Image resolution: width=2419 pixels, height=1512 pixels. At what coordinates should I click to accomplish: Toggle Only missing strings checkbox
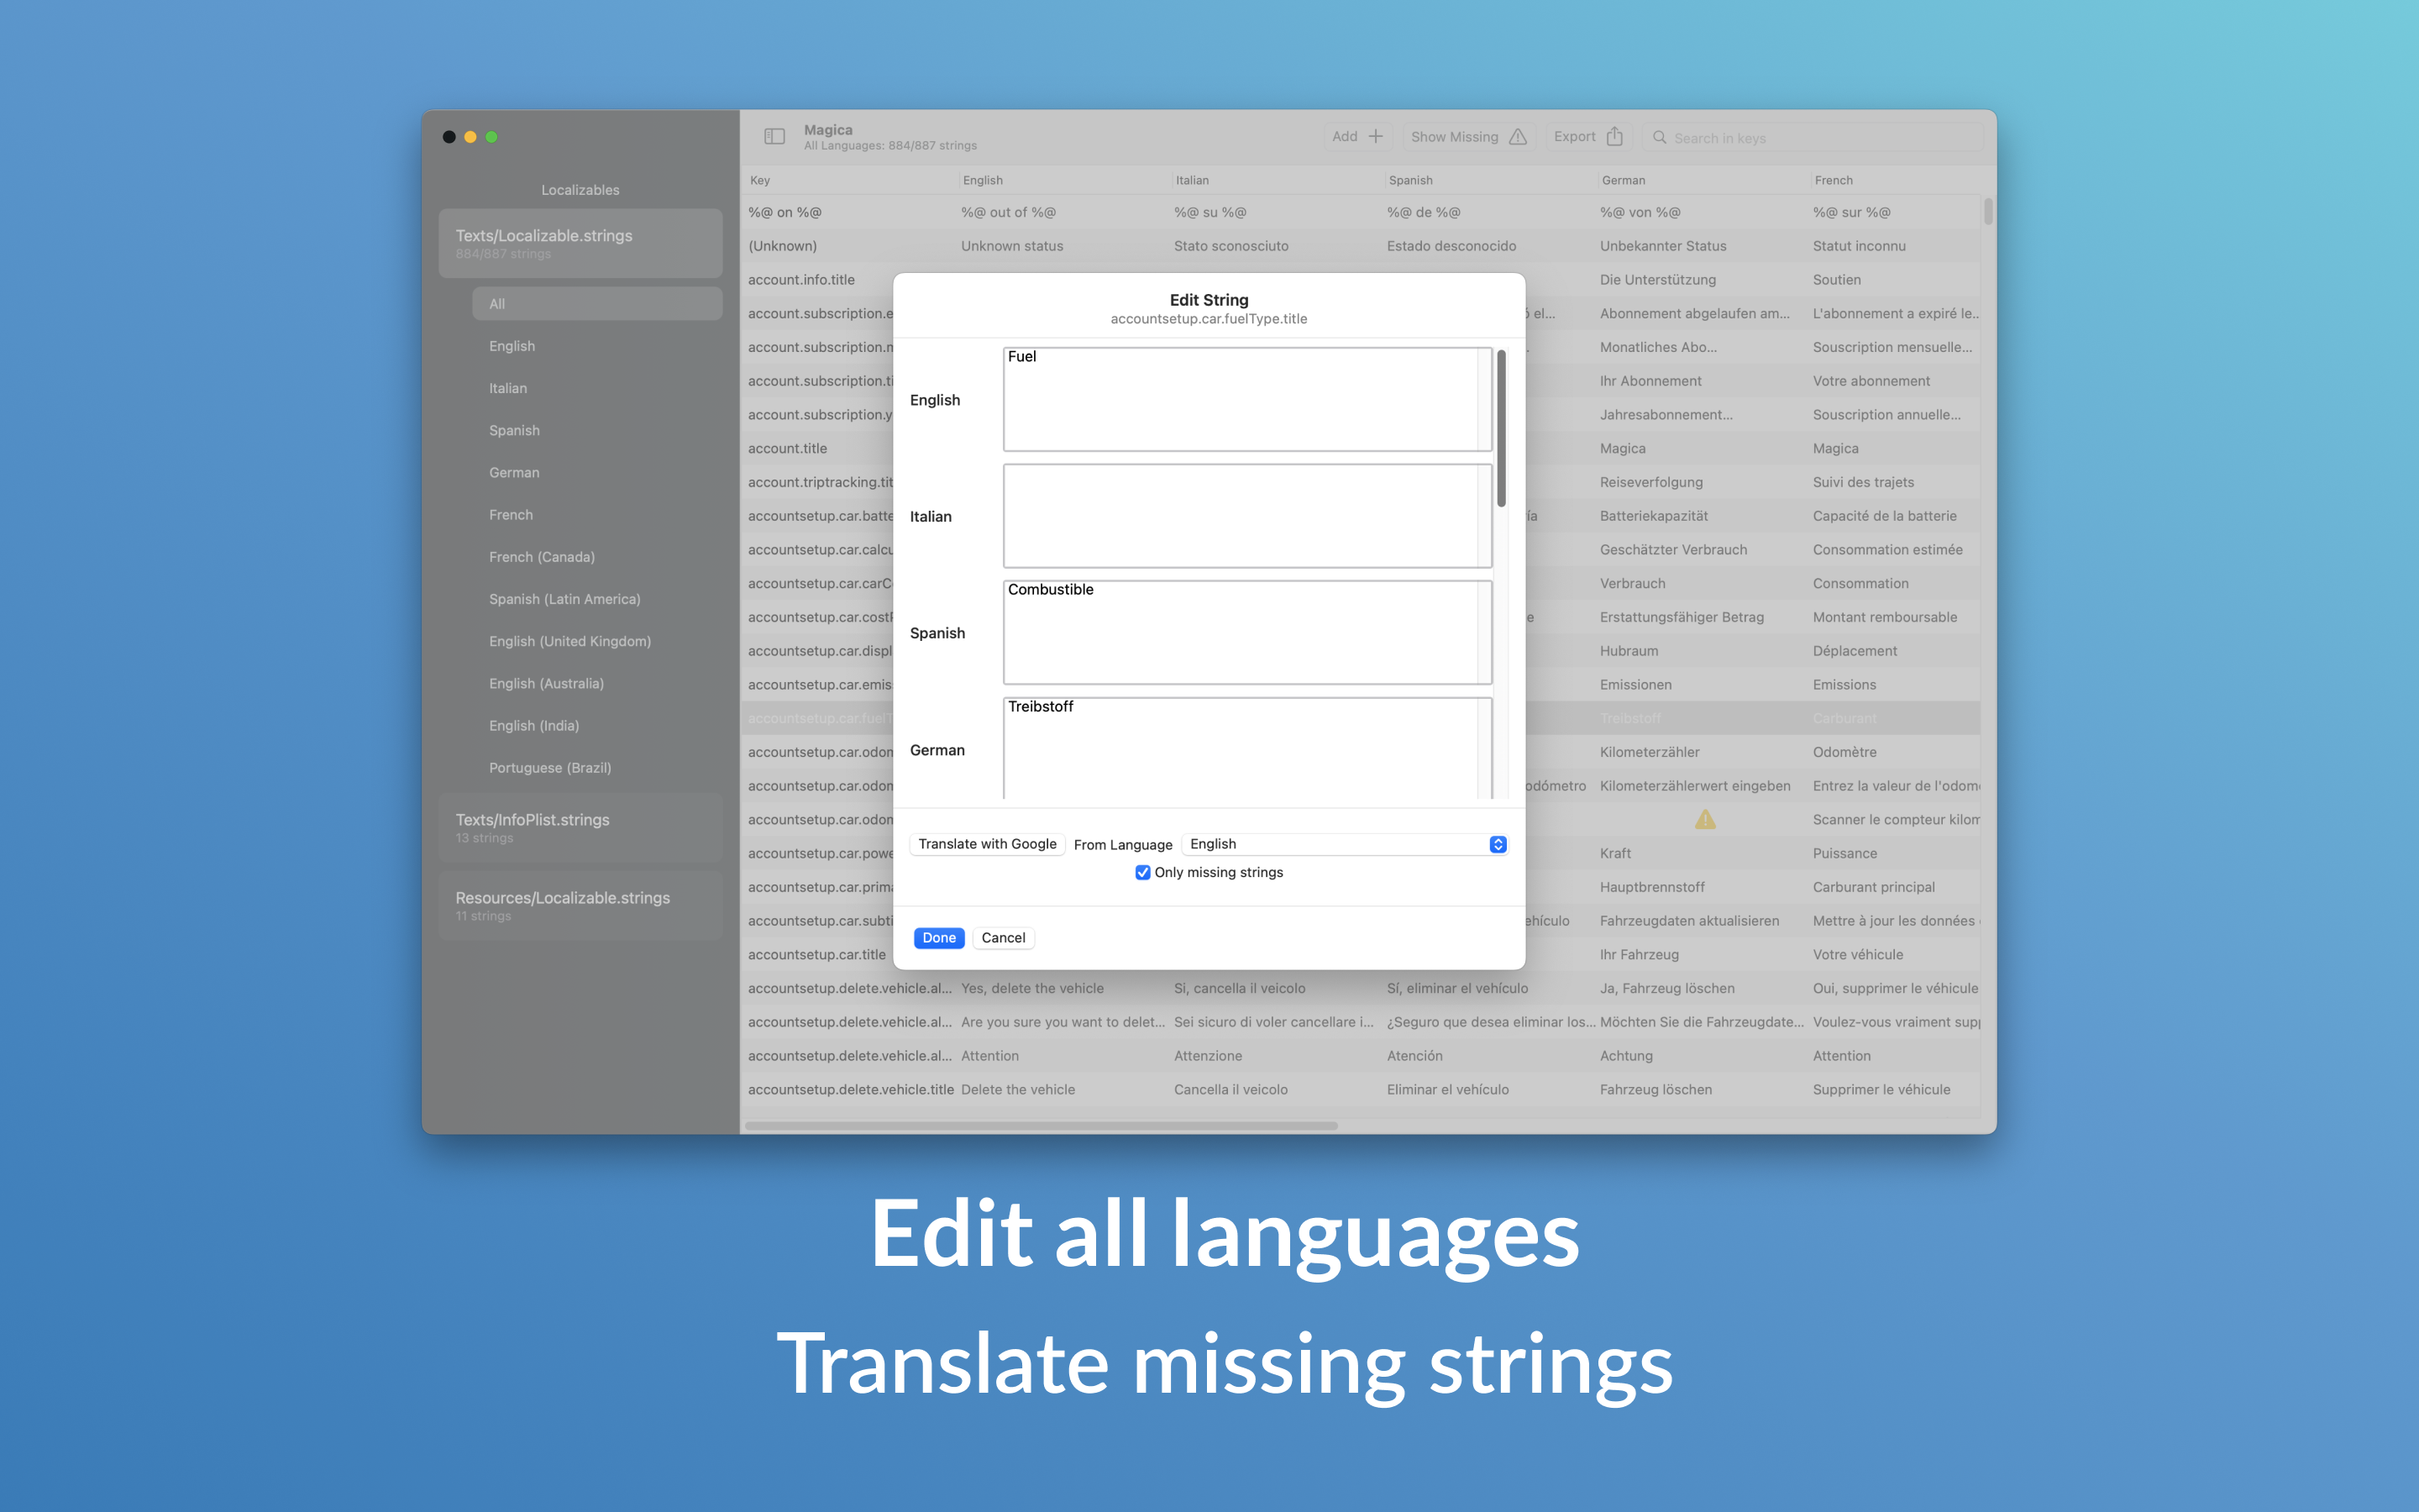(1142, 872)
